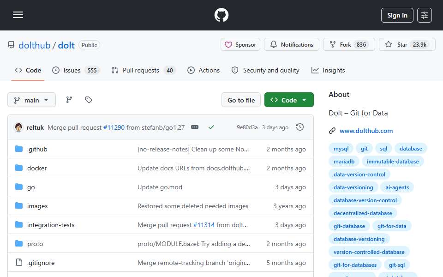
Task: Open commit history clock icon
Action: pos(300,127)
